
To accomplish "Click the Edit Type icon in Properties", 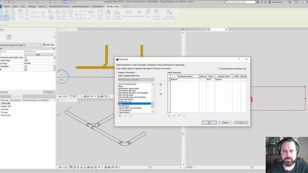I will coord(44,45).
